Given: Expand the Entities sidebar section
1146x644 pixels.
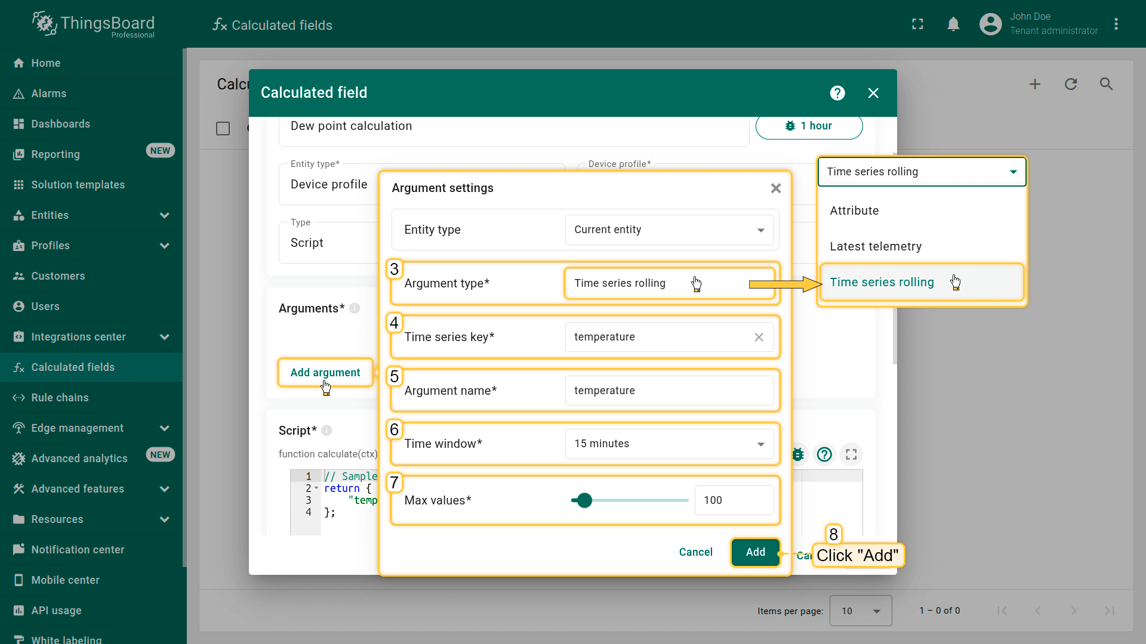Looking at the screenshot, I should (x=164, y=215).
